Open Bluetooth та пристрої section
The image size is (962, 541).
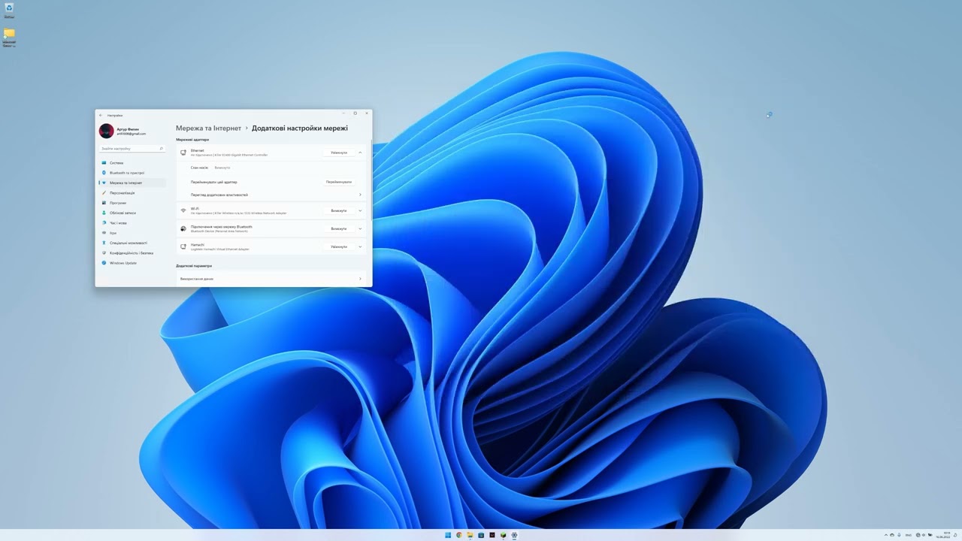click(132, 173)
